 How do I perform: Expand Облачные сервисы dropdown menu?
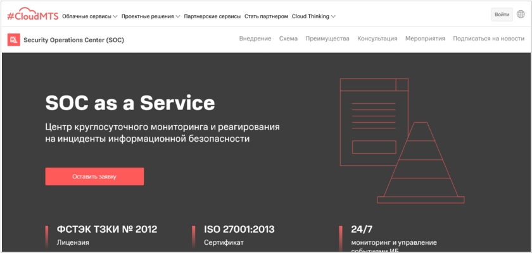(89, 16)
